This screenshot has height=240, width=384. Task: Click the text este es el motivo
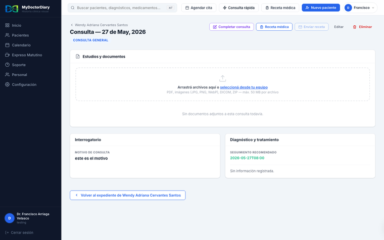click(91, 158)
